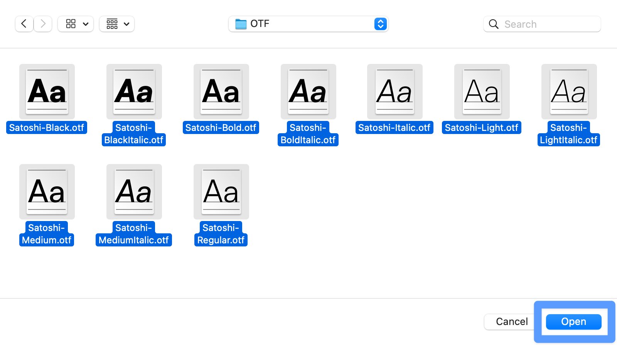
Task: Open the icon view options dropdown
Action: pos(76,24)
